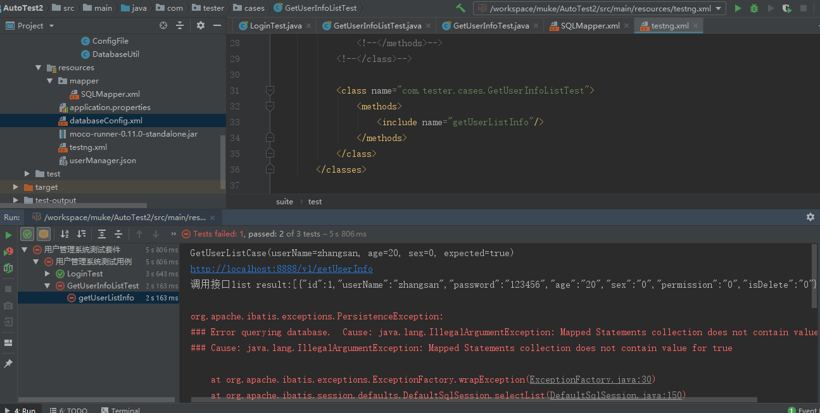Run the testng.xml configuration

point(738,8)
